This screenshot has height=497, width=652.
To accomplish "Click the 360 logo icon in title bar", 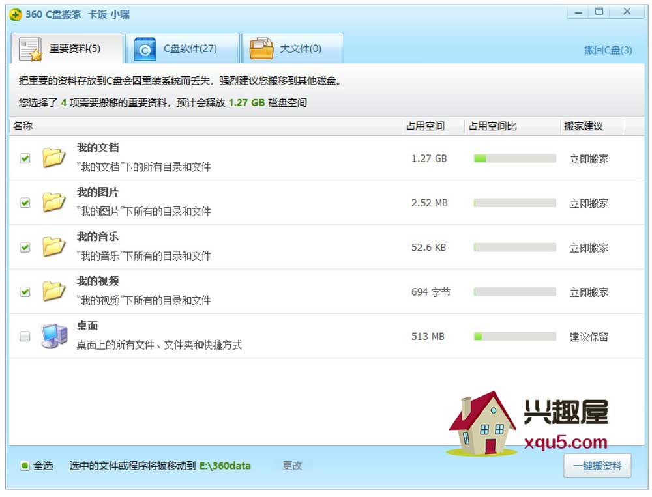I will click(x=15, y=14).
